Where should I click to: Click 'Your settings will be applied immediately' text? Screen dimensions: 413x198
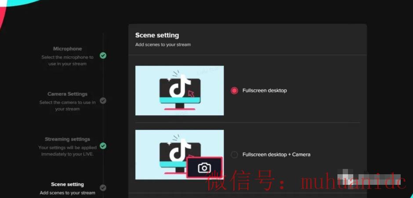(x=67, y=150)
